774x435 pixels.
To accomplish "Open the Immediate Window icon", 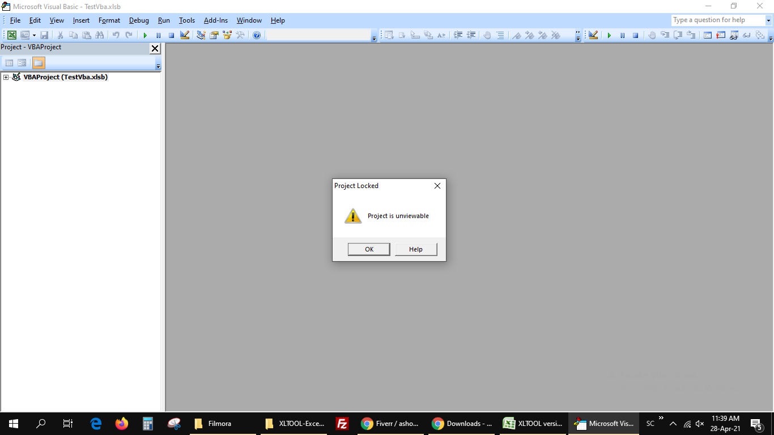I will tap(720, 35).
